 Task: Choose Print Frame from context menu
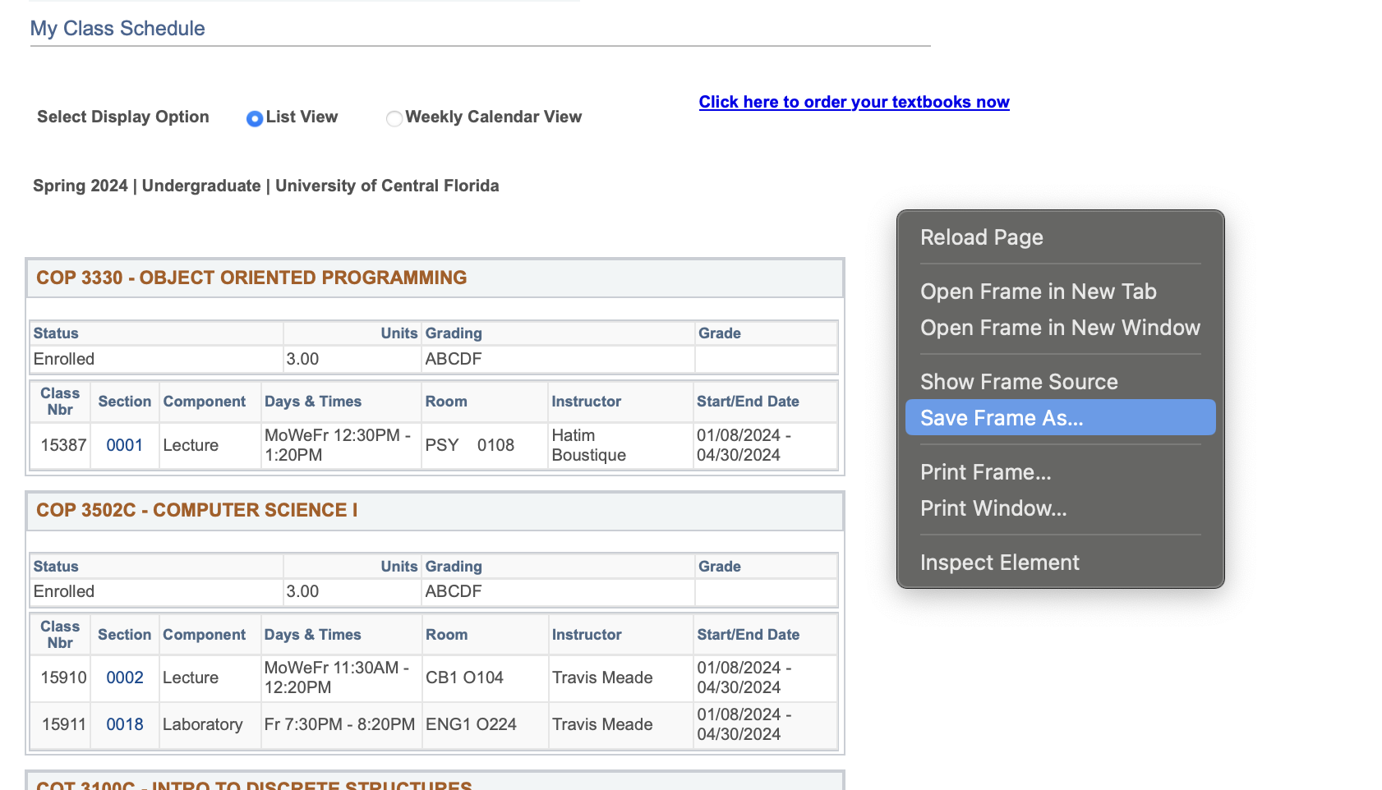[985, 472]
